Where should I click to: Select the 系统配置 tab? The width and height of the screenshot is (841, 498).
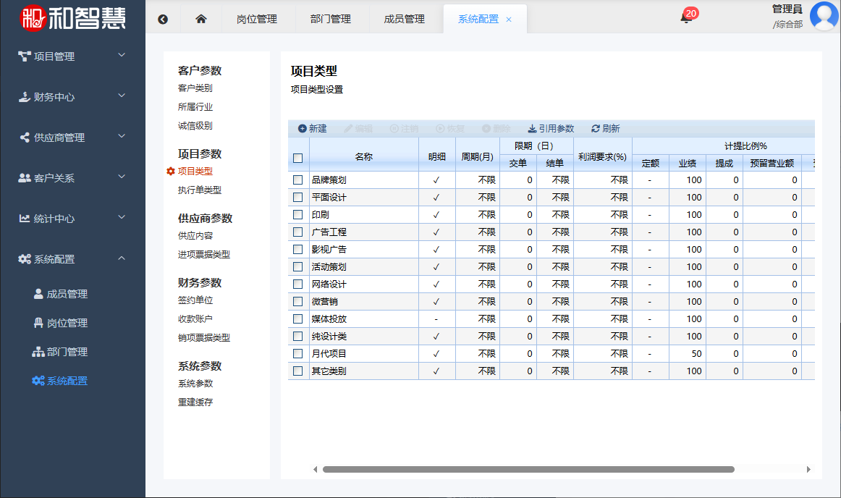478,20
